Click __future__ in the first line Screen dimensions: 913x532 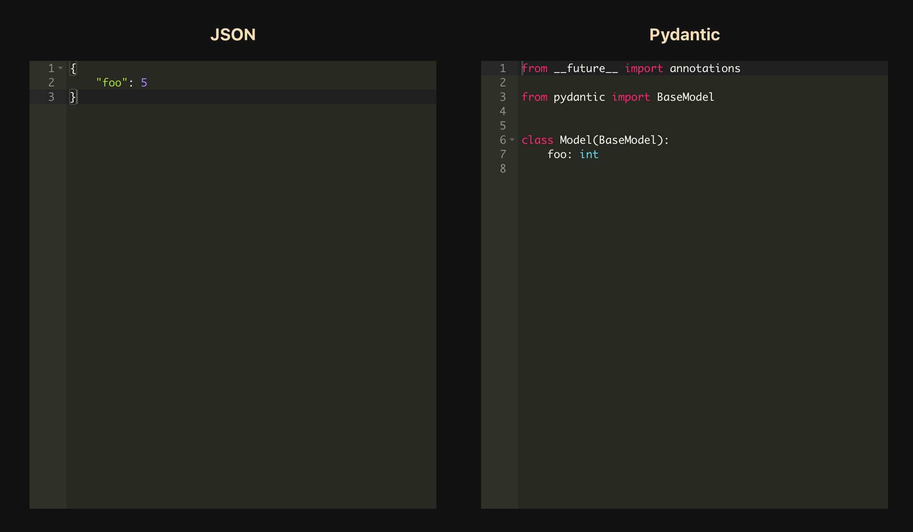pyautogui.click(x=586, y=69)
